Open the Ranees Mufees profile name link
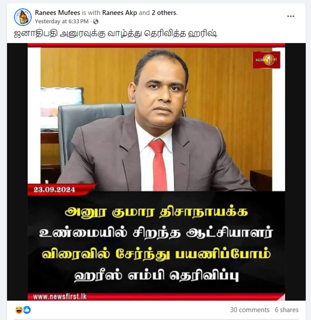 57,12
